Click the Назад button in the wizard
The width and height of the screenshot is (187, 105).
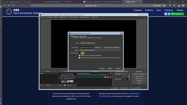(x=102, y=69)
